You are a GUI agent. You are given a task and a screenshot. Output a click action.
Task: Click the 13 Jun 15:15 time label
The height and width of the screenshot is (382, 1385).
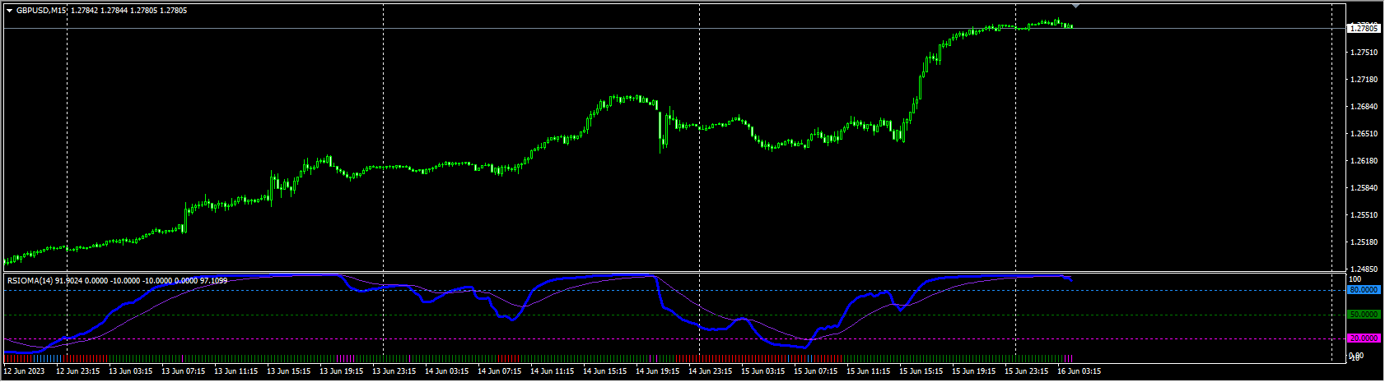287,371
